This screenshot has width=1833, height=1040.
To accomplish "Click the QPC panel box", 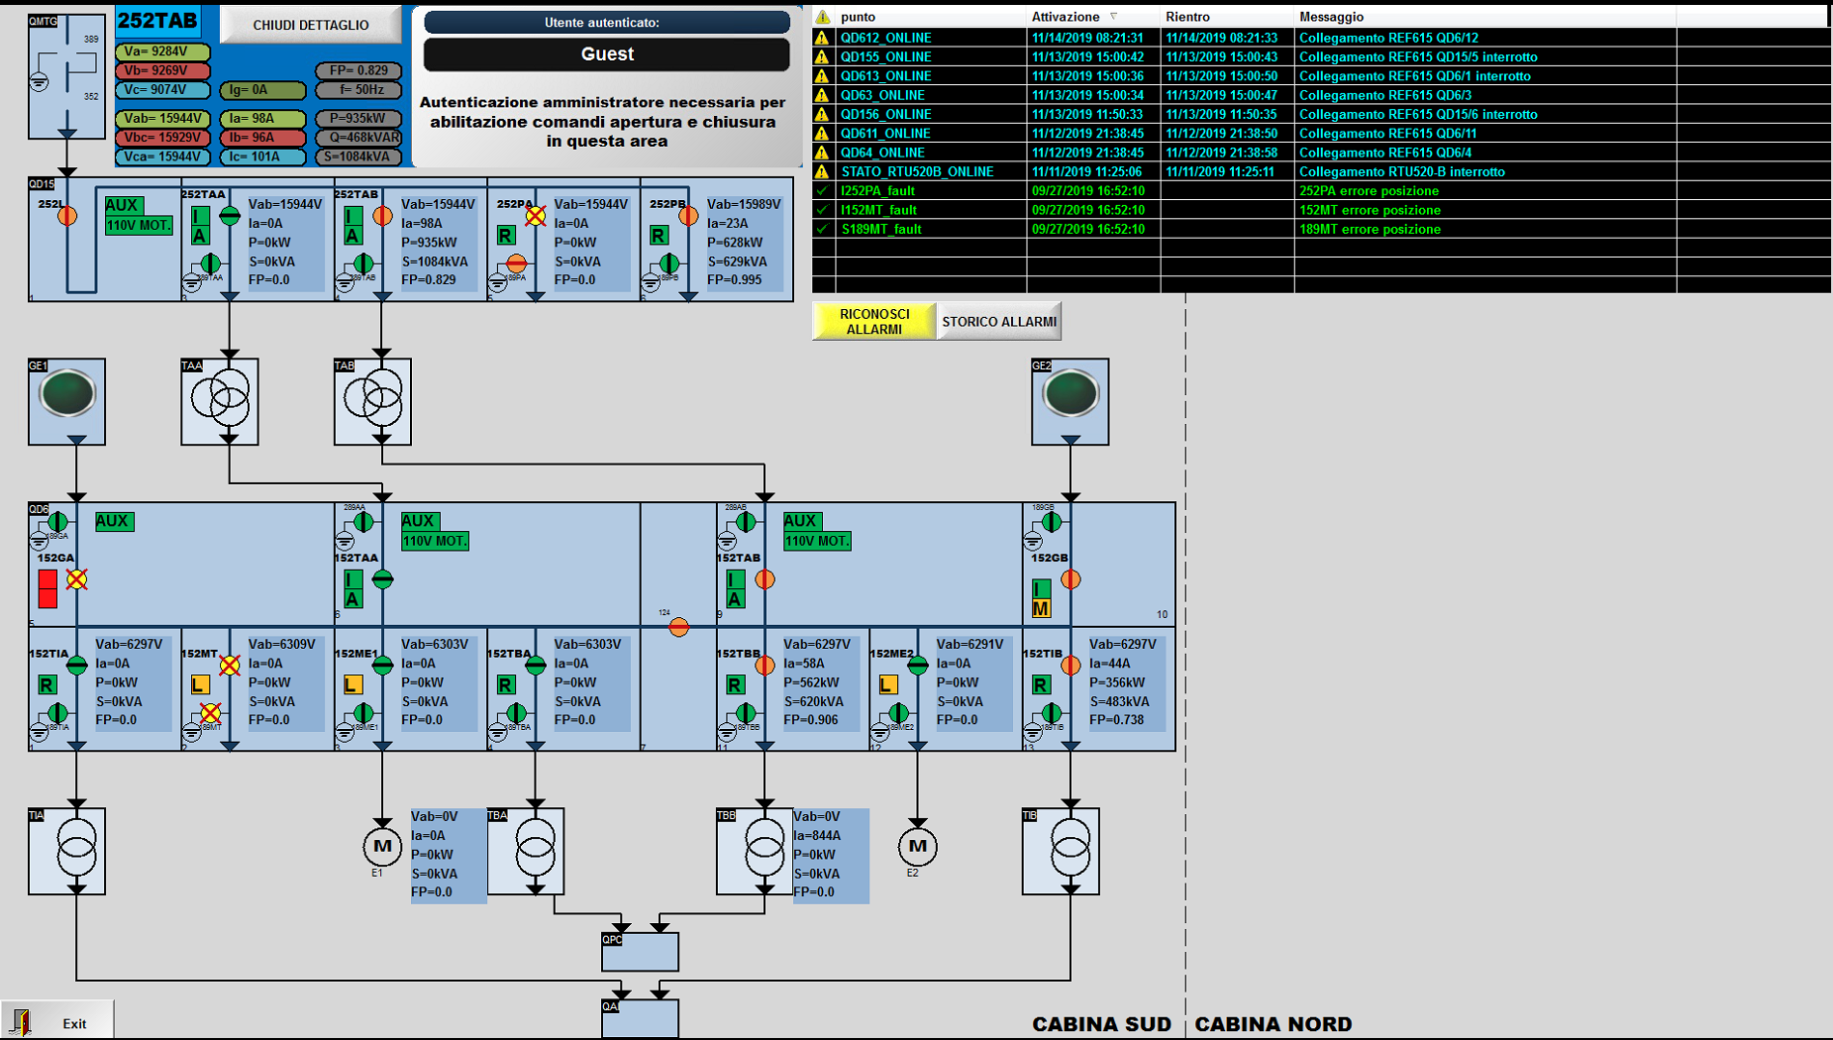I will click(x=640, y=952).
